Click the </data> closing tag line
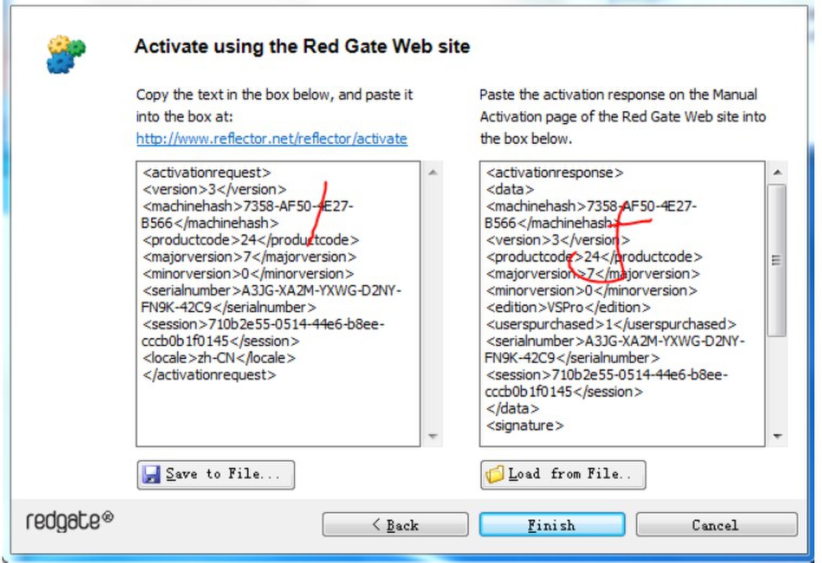 (x=513, y=408)
